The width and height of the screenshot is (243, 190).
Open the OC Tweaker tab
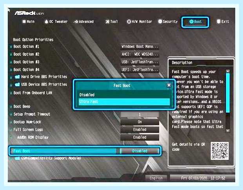(56, 22)
